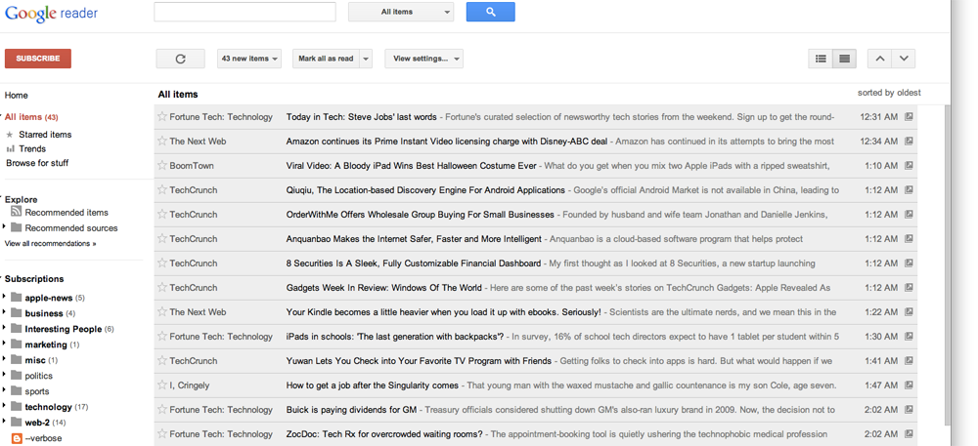Viewport: 978px width, 446px height.
Task: Open 'View all recommendations »' link
Action: [51, 244]
